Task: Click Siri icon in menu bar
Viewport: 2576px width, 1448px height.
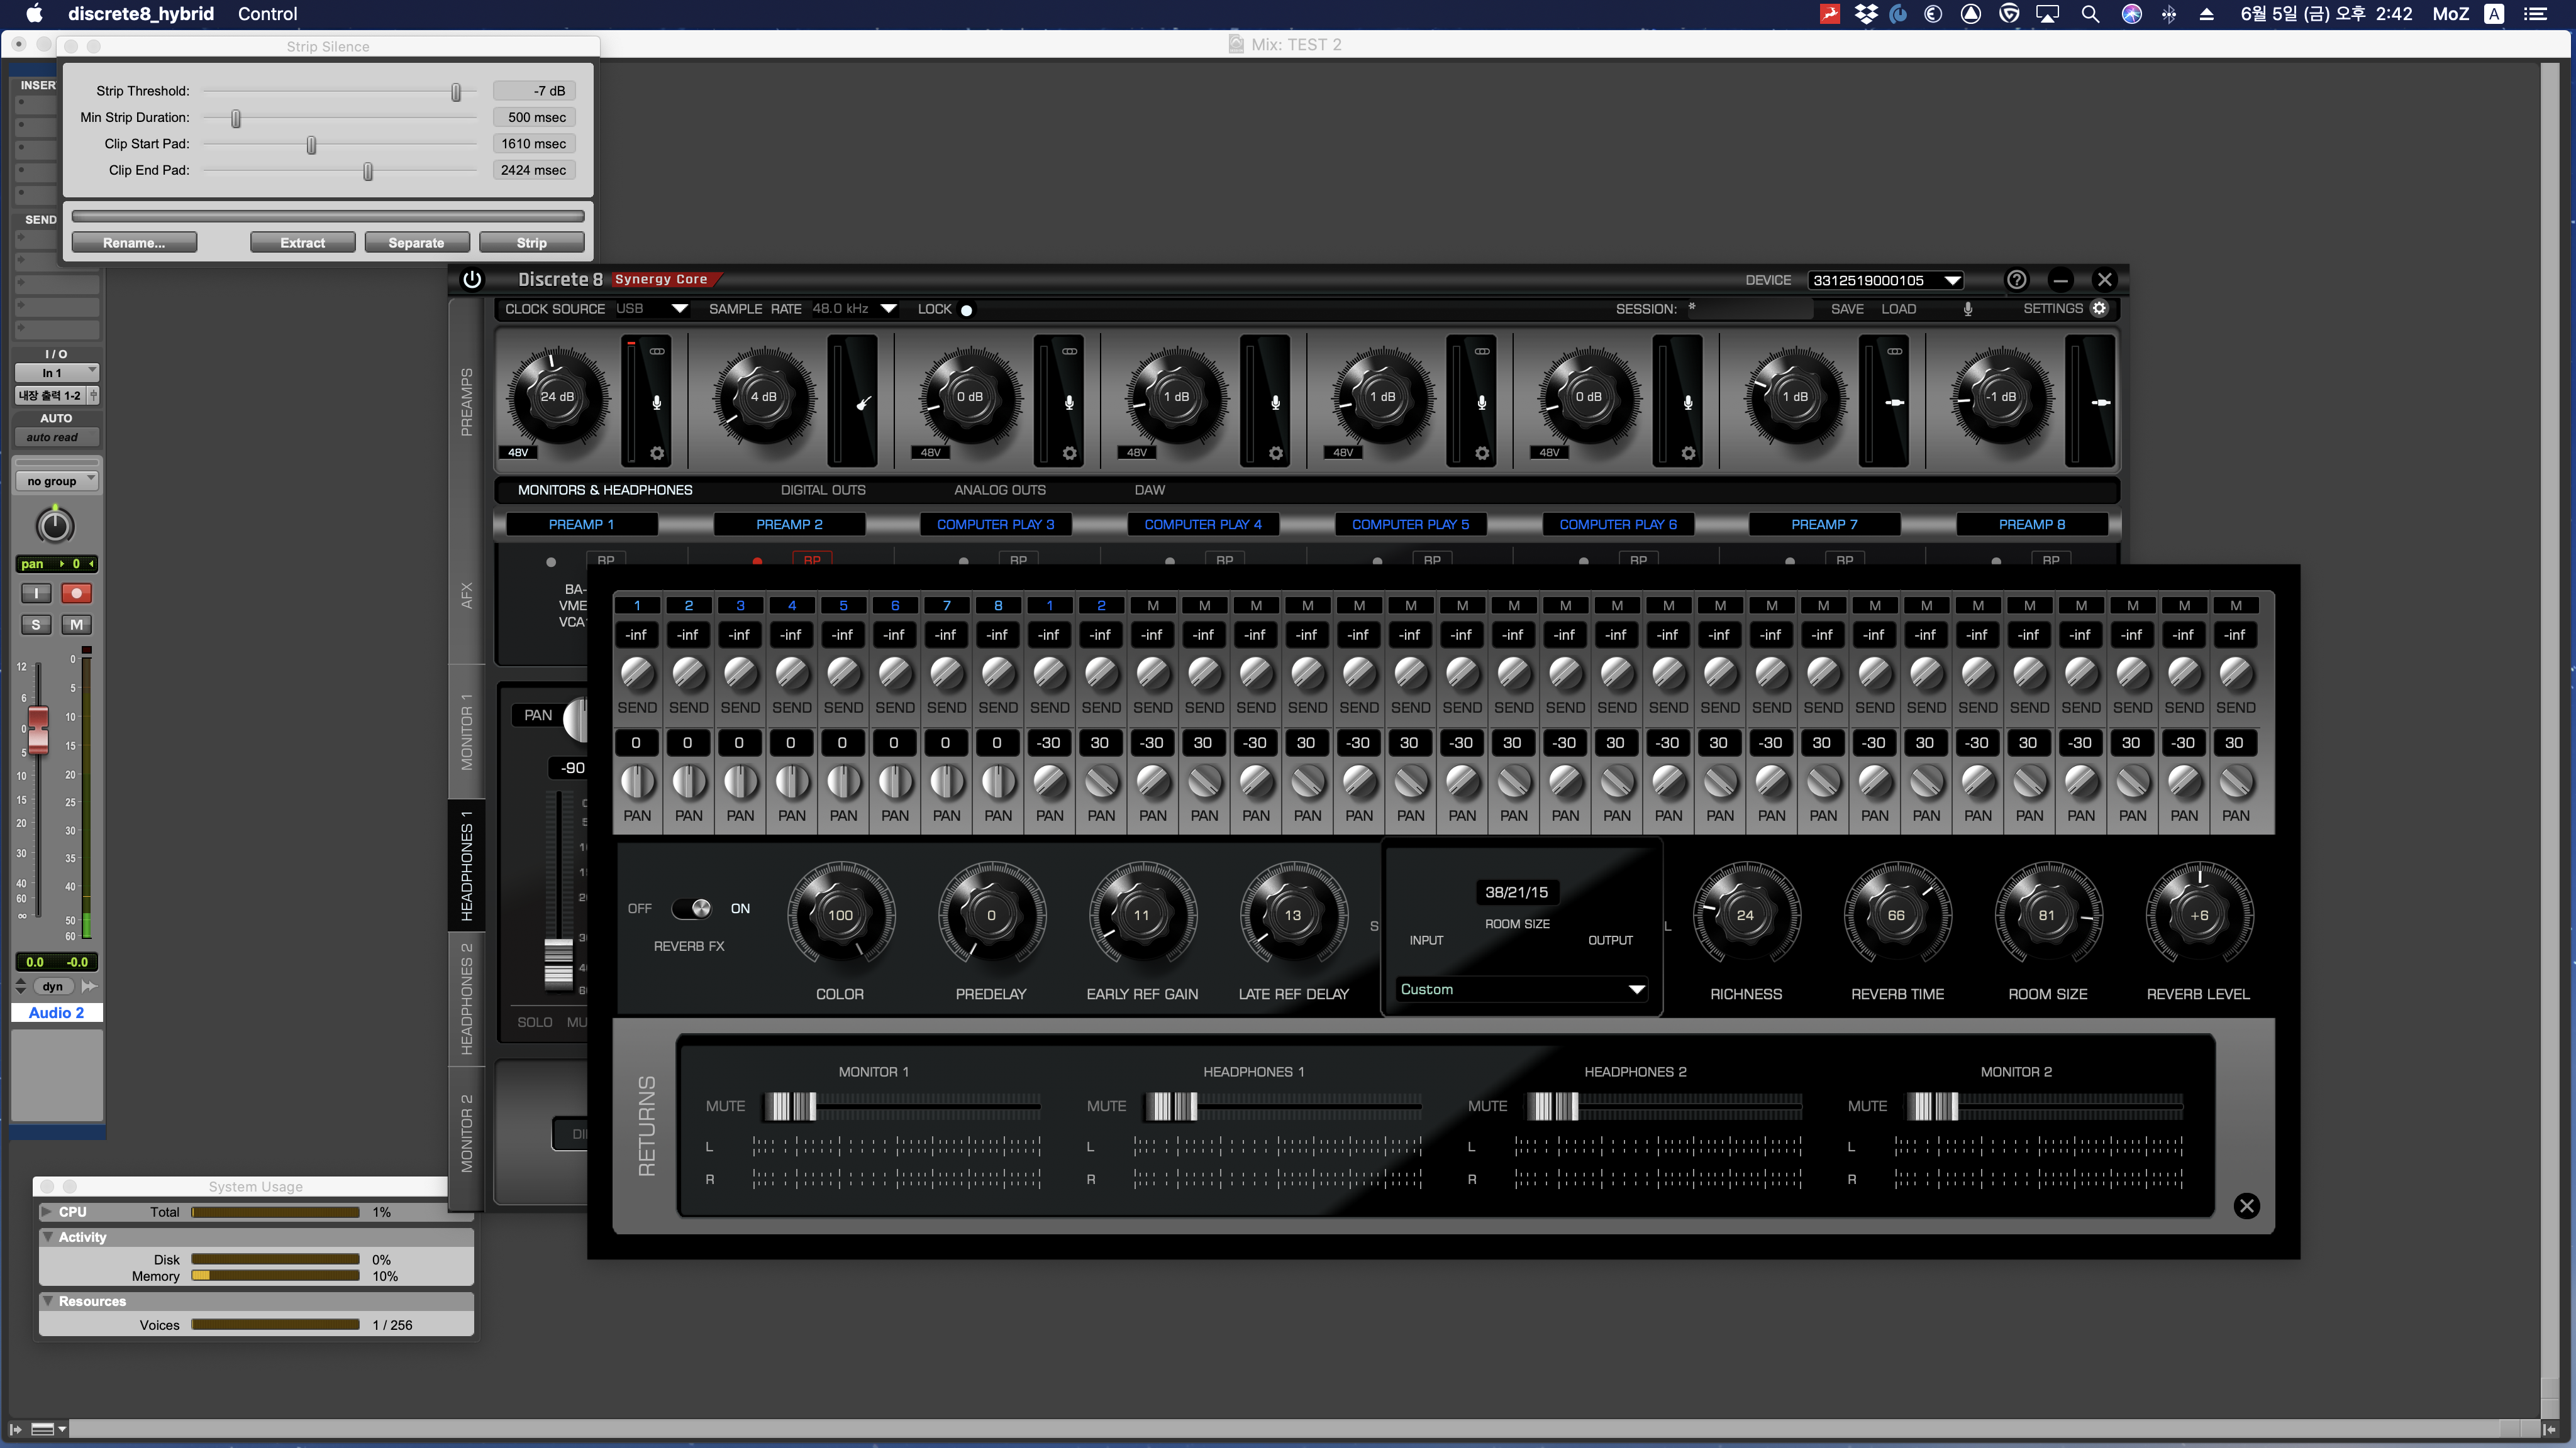Action: pos(2131,14)
